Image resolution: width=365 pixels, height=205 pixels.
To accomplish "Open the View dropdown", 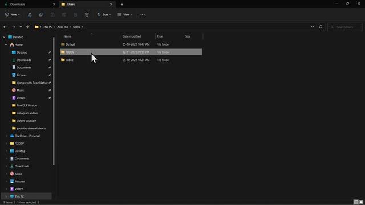I will pos(125,14).
